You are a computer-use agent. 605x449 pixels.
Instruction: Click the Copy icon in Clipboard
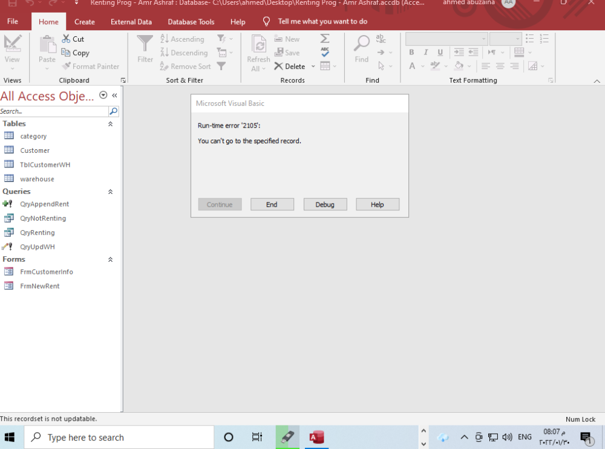[x=65, y=53]
